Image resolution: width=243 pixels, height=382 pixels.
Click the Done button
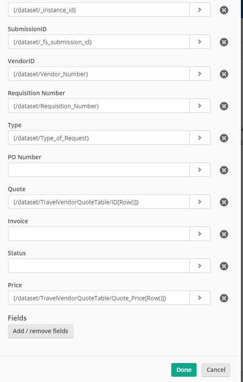point(184,369)
